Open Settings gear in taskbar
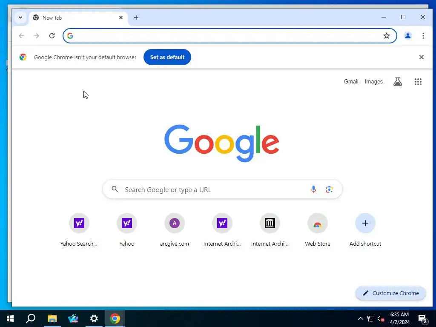436x327 pixels. coord(94,318)
